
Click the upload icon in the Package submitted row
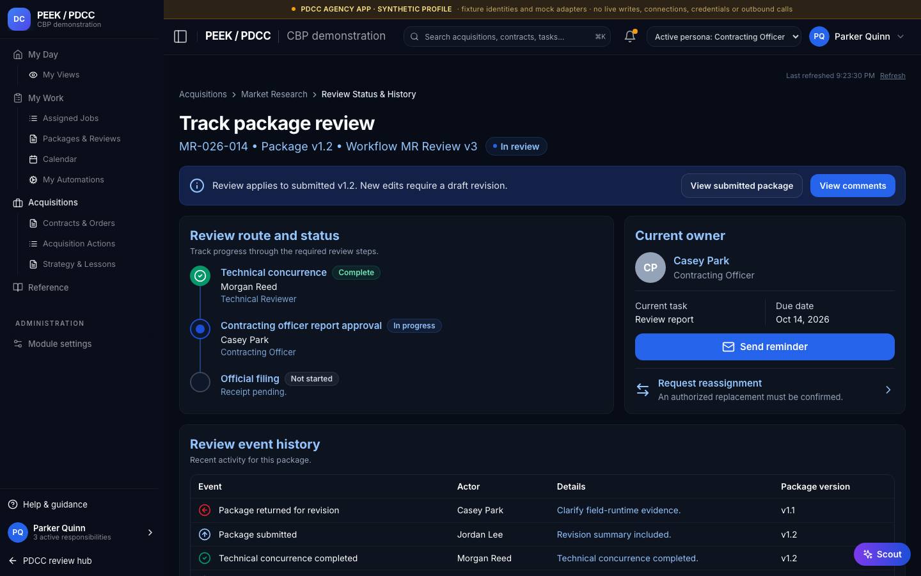205,534
